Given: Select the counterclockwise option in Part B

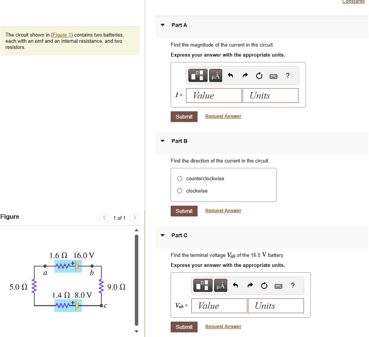Looking at the screenshot, I should 179,178.
